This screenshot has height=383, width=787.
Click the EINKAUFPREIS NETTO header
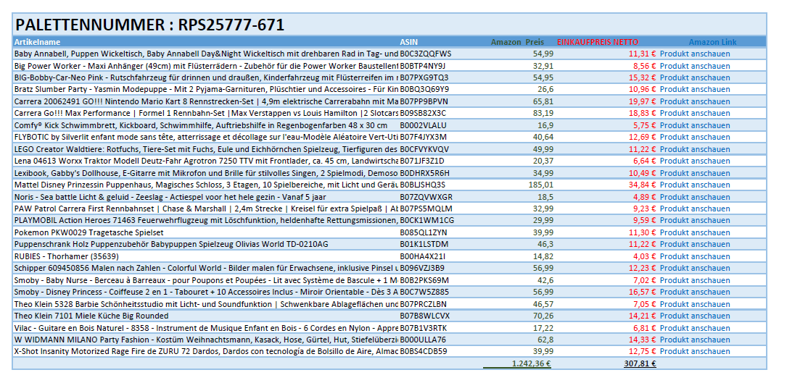[x=598, y=42]
